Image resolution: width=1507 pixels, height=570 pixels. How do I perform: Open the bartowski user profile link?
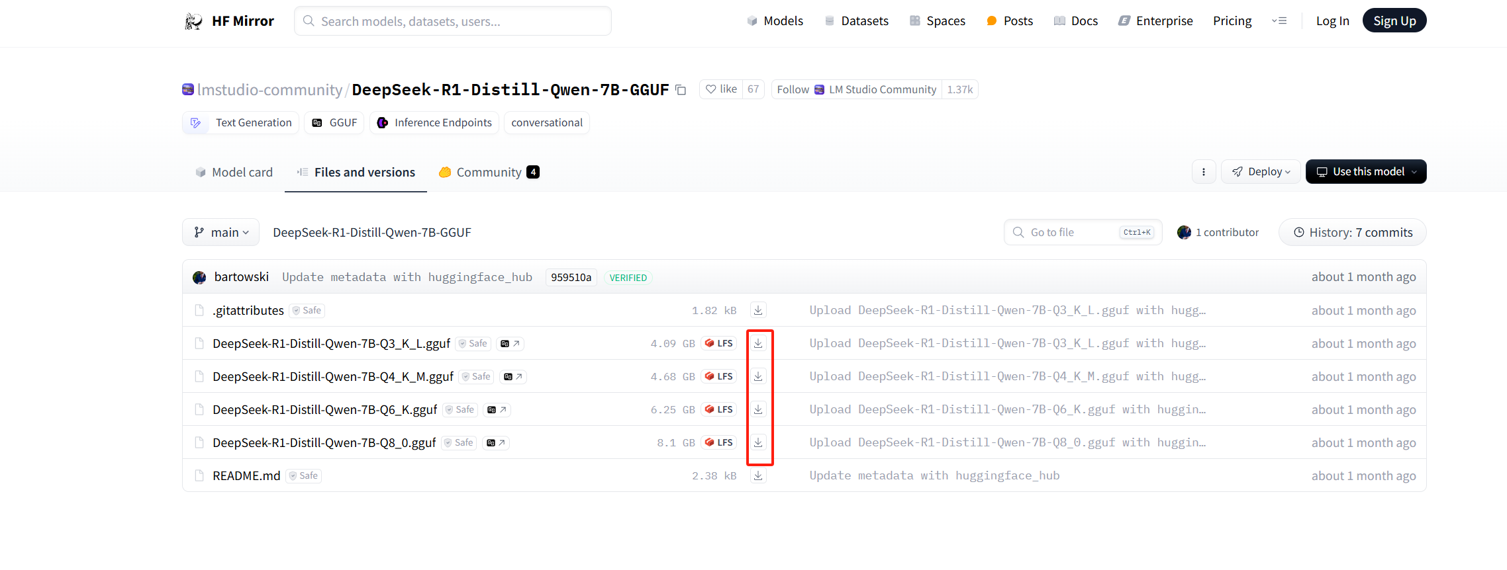pos(242,277)
